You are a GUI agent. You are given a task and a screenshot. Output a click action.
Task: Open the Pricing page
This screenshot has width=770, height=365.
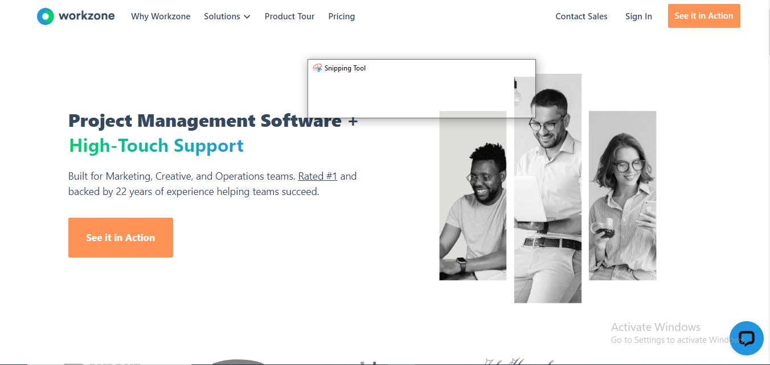pyautogui.click(x=342, y=16)
